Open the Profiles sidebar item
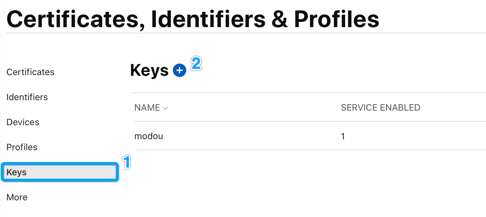This screenshot has width=486, height=217. tap(22, 147)
